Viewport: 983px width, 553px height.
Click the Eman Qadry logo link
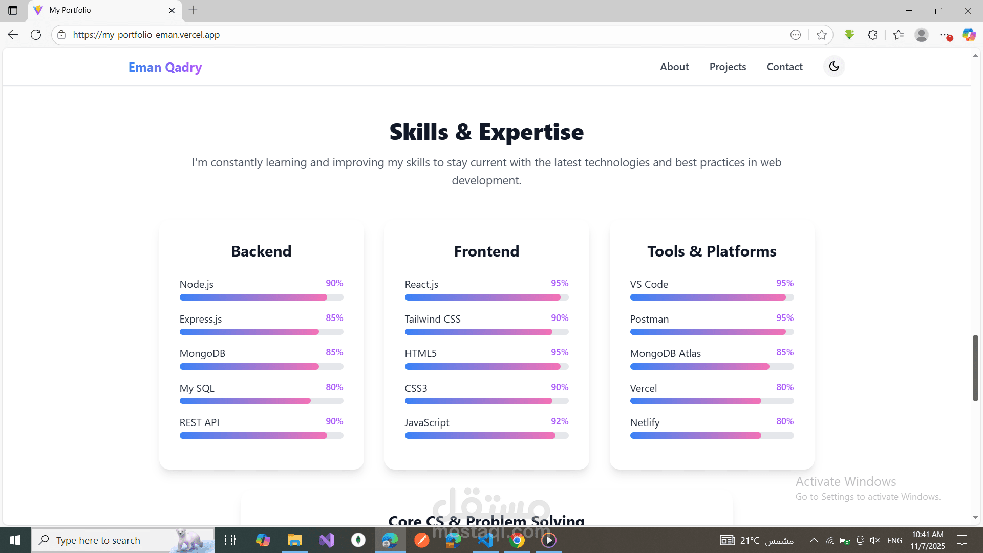[x=165, y=67]
